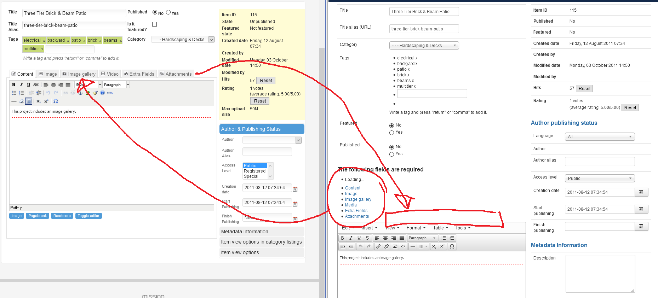Apply subscript in the left editor toolbar

pyautogui.click(x=39, y=101)
